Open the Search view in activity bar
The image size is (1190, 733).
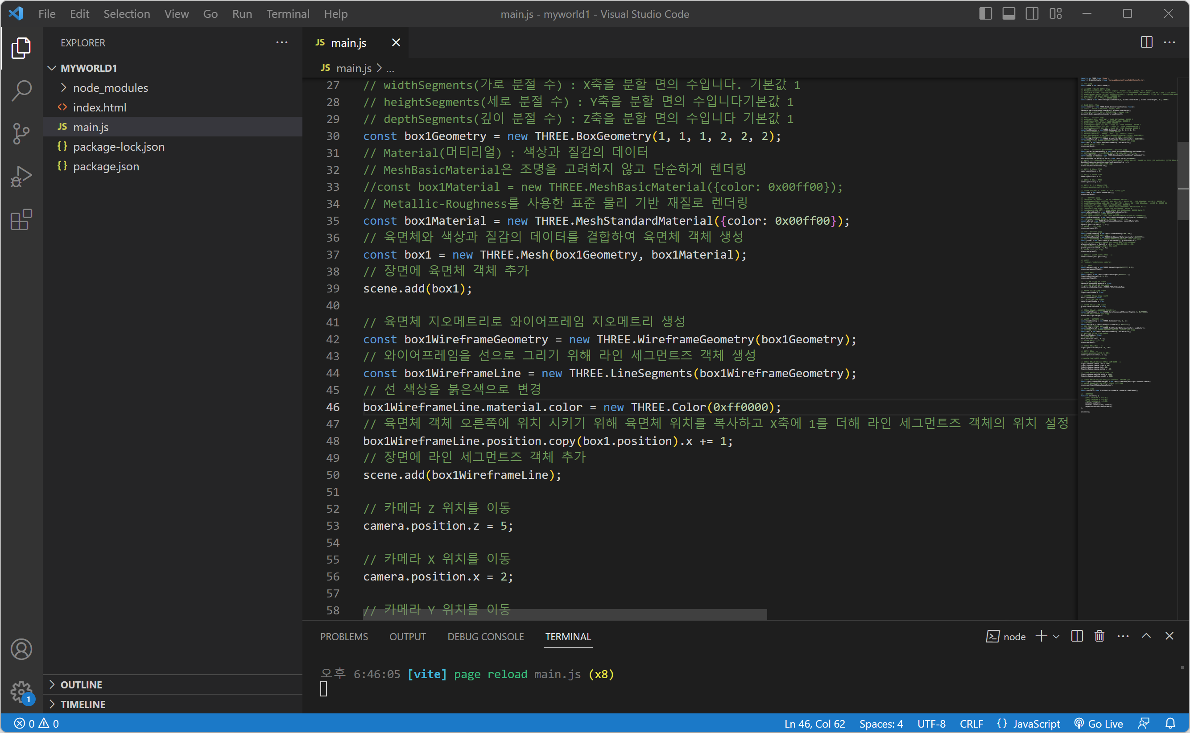coord(21,91)
